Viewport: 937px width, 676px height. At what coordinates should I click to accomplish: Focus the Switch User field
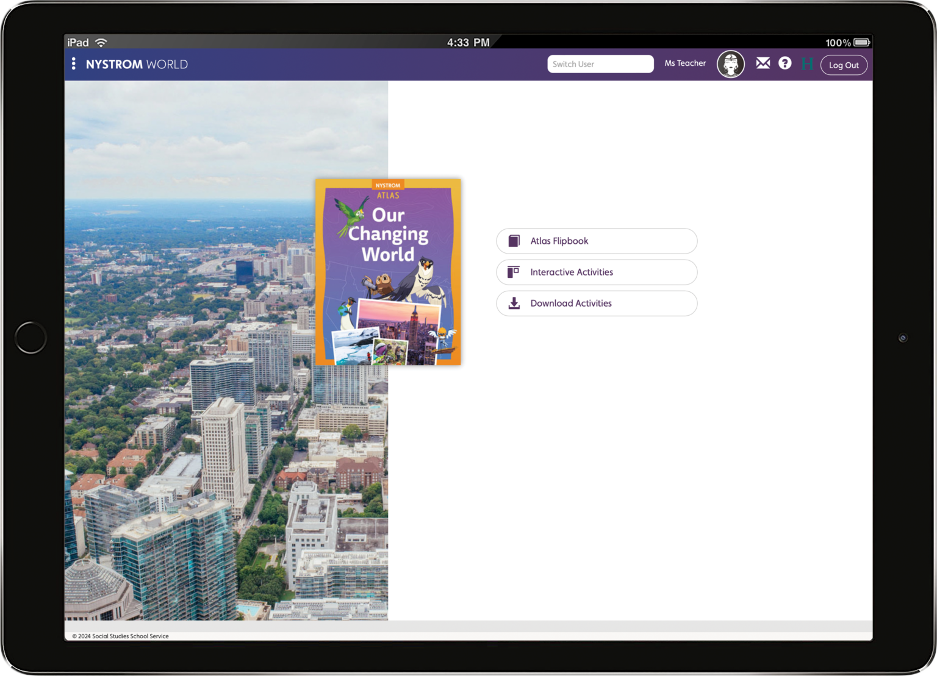click(600, 64)
